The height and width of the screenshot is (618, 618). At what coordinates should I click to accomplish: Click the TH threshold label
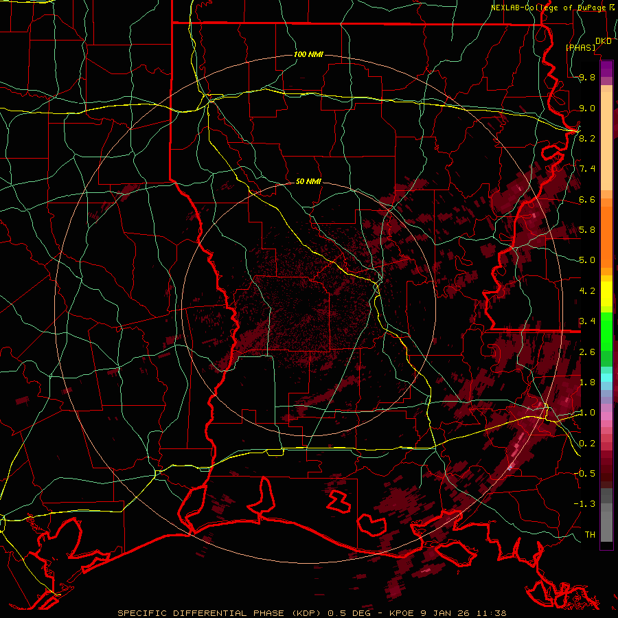pyautogui.click(x=590, y=534)
